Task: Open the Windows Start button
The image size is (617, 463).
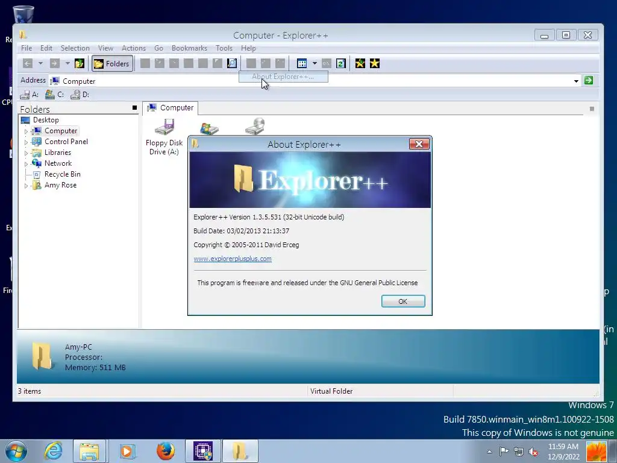Action: pyautogui.click(x=16, y=451)
